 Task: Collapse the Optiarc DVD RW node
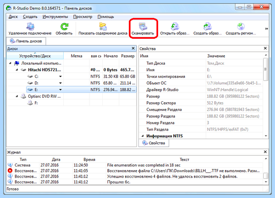(17, 96)
